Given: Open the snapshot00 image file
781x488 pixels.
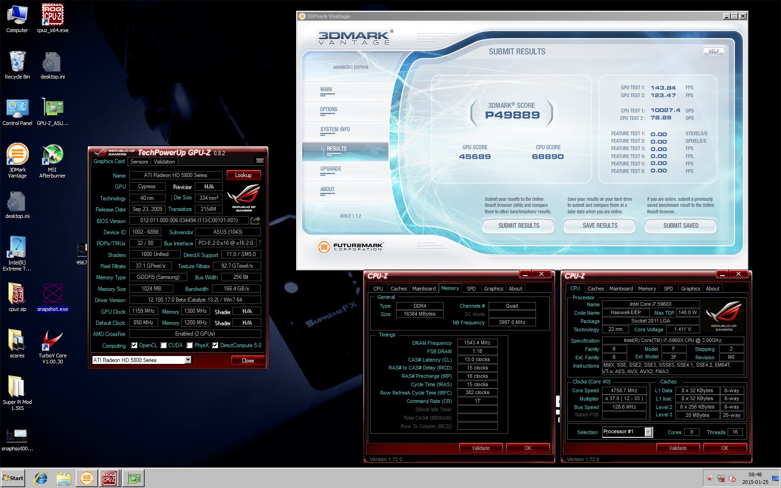Looking at the screenshot, I should 17,440.
